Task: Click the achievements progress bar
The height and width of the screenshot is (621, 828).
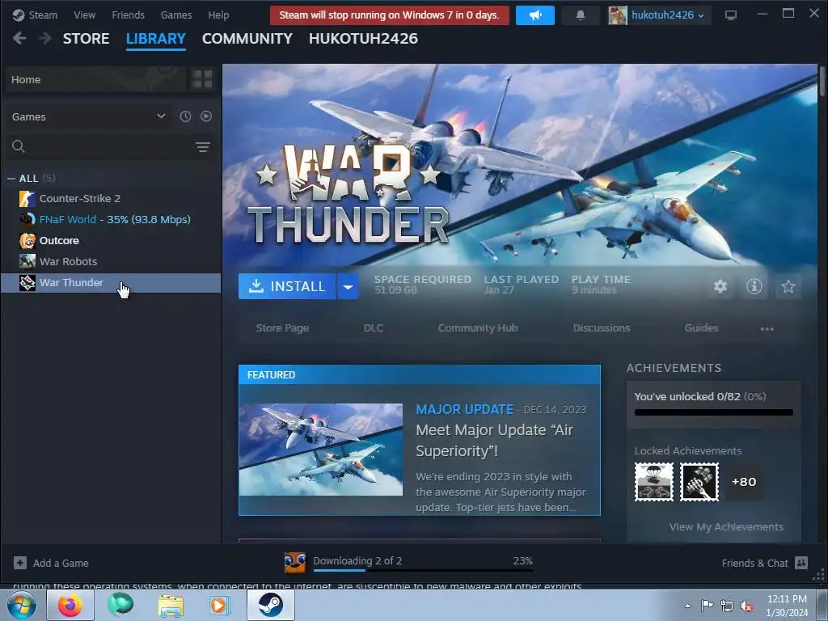Action: tap(713, 412)
